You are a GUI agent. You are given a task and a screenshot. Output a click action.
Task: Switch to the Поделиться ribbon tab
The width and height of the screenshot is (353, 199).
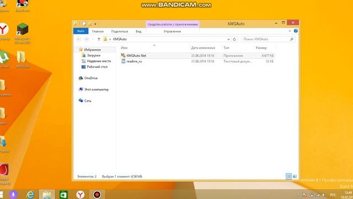click(120, 32)
